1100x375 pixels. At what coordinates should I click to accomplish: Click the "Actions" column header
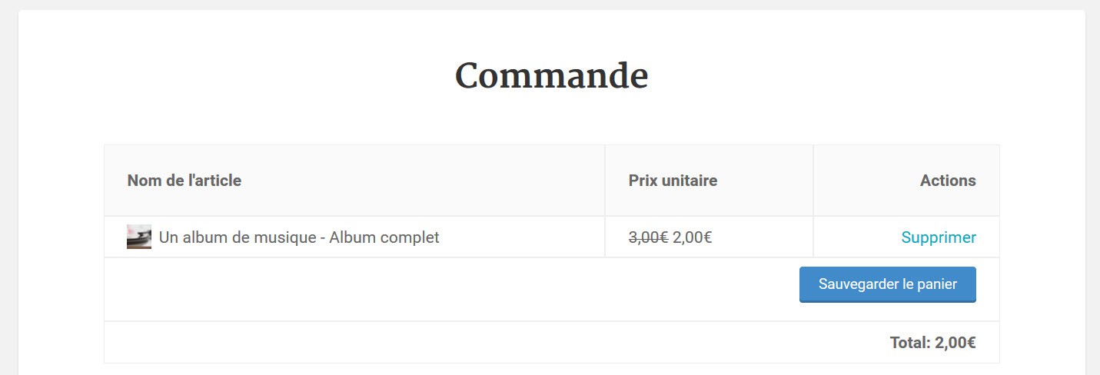[948, 181]
